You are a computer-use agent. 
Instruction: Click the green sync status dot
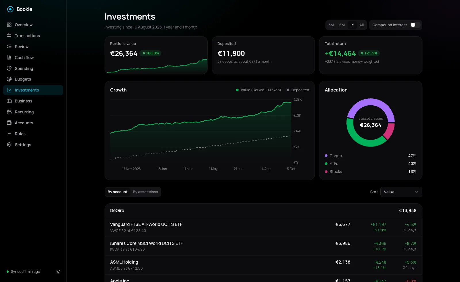8,272
